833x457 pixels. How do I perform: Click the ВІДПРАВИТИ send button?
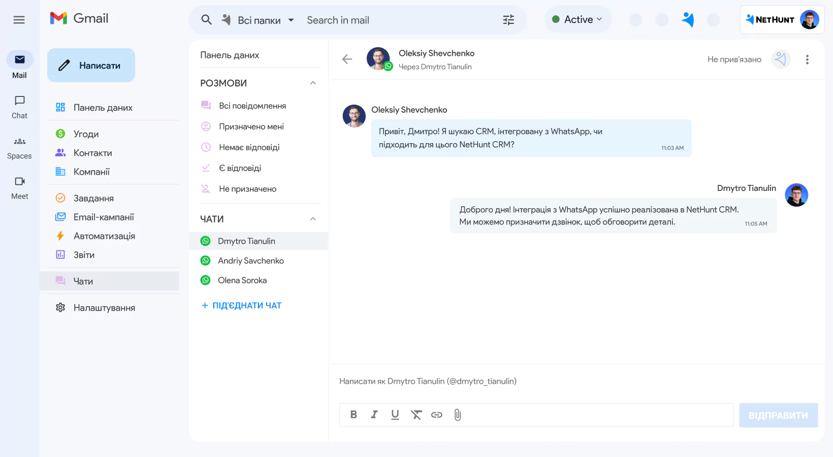778,415
